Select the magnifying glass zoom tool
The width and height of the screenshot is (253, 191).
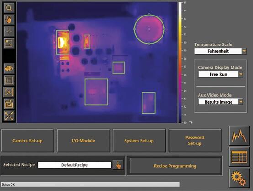9,8
